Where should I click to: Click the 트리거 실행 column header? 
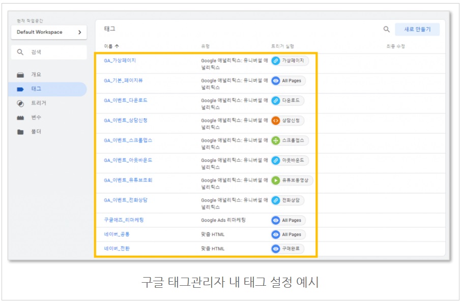282,46
